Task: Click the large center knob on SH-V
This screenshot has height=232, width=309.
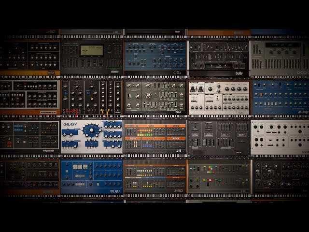Action: click(x=148, y=96)
